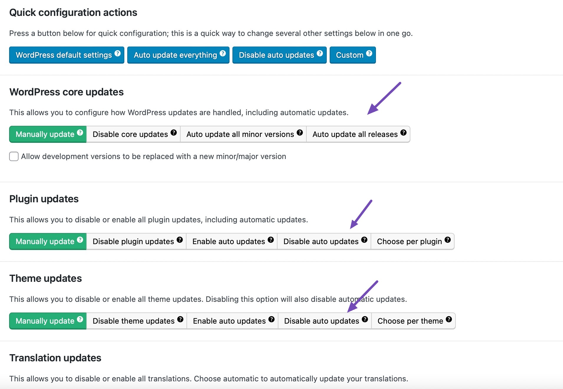Enable the allow development versions checkbox

click(14, 156)
